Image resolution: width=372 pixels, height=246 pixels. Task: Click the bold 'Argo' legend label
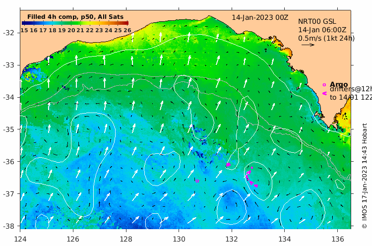pyautogui.click(x=339, y=84)
